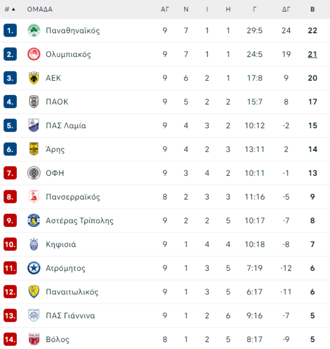Viewport: 330px width, 349px height.
Task: Click Ολυμπιακός underlined 21 points value
Action: pyautogui.click(x=312, y=54)
